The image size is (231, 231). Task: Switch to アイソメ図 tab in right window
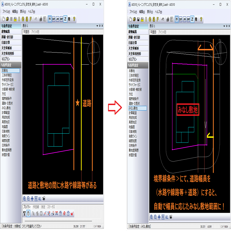(x=162, y=32)
